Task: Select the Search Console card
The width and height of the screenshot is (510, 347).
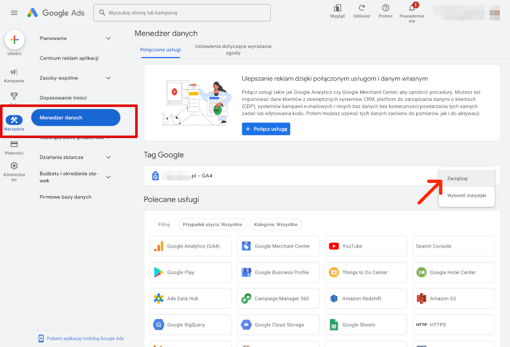Action: tap(453, 246)
